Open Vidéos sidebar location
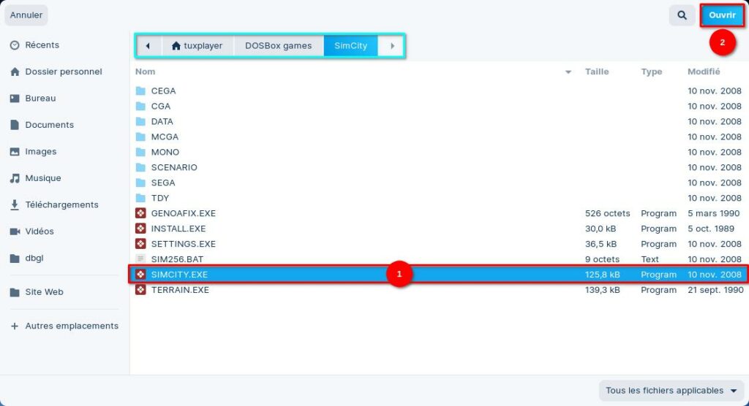The width and height of the screenshot is (749, 406). point(39,231)
